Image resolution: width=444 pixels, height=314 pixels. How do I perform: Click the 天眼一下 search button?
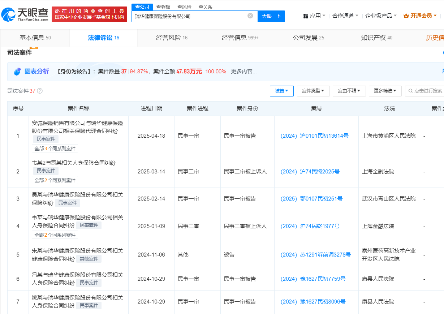pos(271,16)
